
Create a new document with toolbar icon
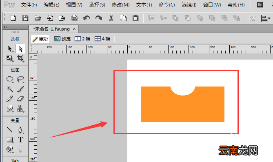tap(13, 18)
